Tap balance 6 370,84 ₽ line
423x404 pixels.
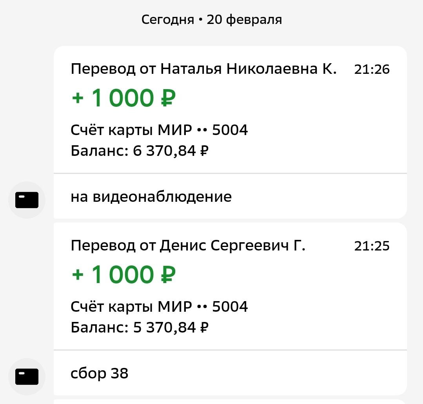tap(139, 151)
